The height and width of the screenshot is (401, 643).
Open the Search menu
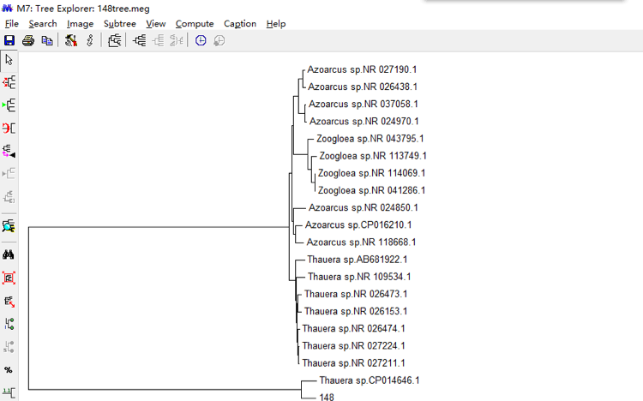pos(43,24)
